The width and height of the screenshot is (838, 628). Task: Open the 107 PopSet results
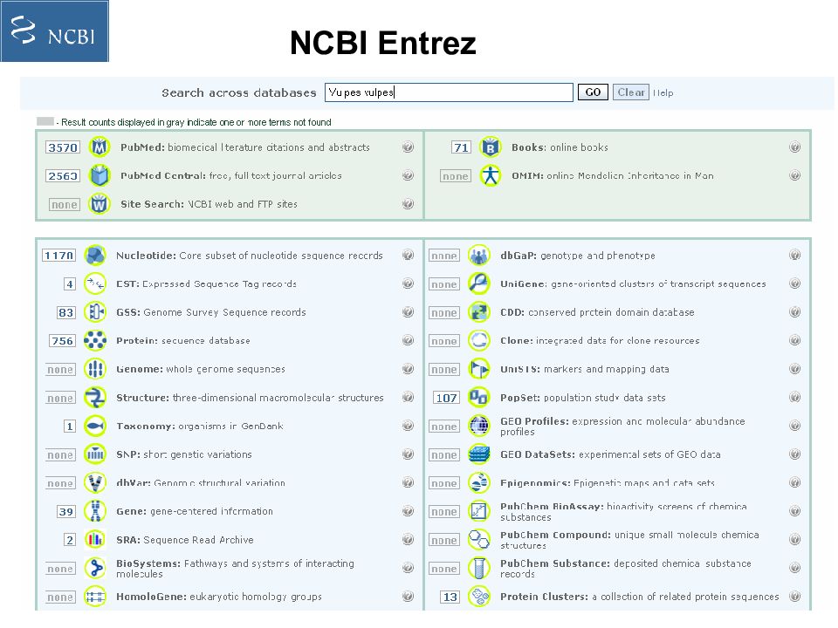(x=446, y=398)
